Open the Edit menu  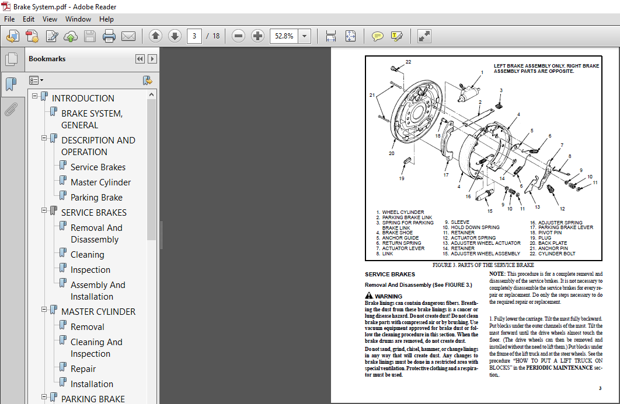[28, 19]
